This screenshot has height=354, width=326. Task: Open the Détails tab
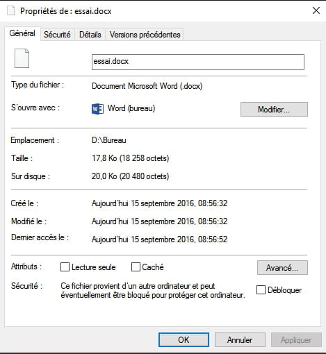point(90,35)
